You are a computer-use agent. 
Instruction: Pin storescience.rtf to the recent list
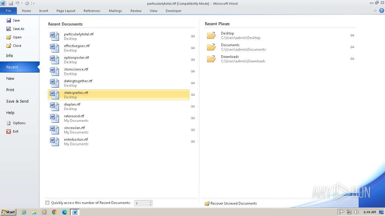[x=192, y=71]
